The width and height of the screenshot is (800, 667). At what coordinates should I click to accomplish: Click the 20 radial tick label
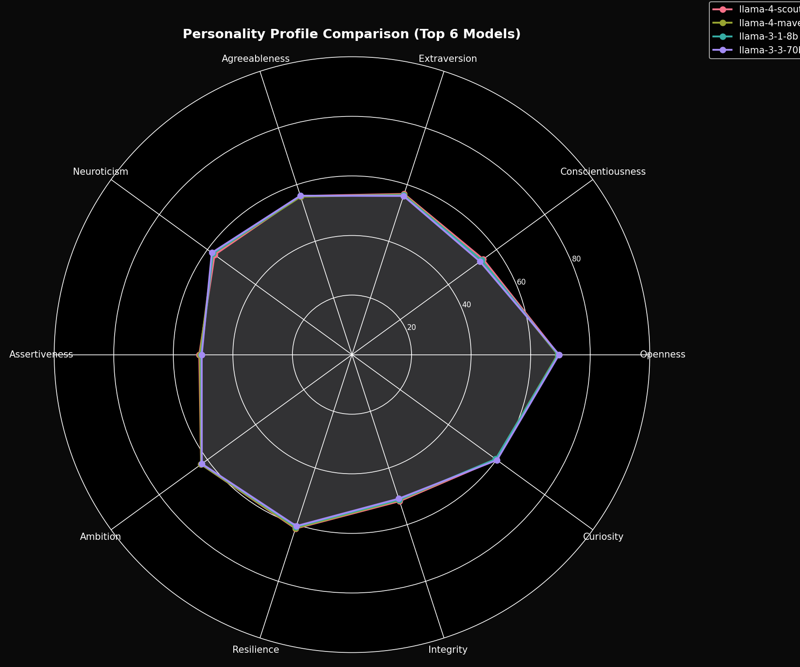411,327
